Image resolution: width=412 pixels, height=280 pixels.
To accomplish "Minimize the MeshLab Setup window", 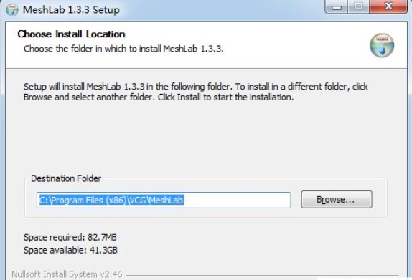I will click(337, 7).
